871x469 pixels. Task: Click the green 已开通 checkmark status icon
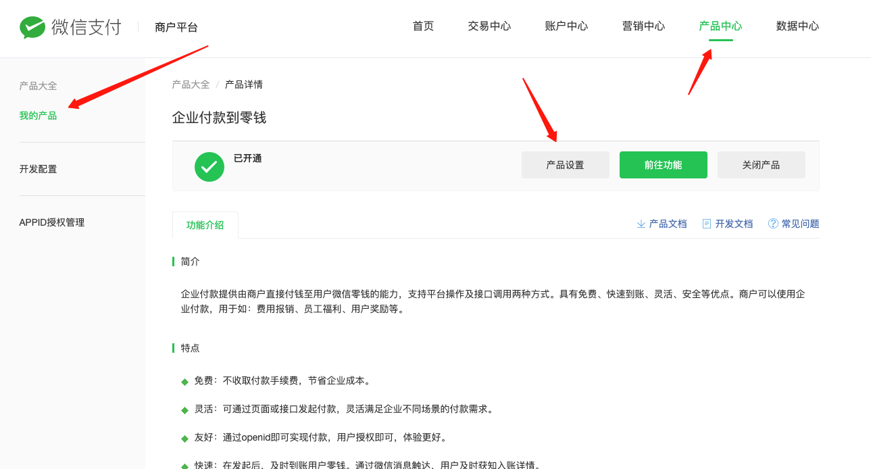tap(209, 166)
